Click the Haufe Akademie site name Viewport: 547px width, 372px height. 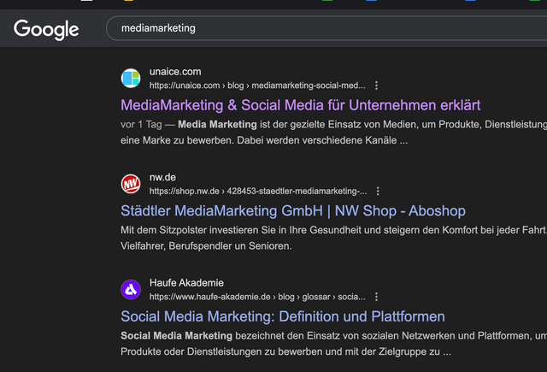186,282
